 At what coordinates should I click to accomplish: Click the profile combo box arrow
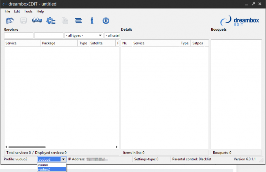[x=63, y=159]
